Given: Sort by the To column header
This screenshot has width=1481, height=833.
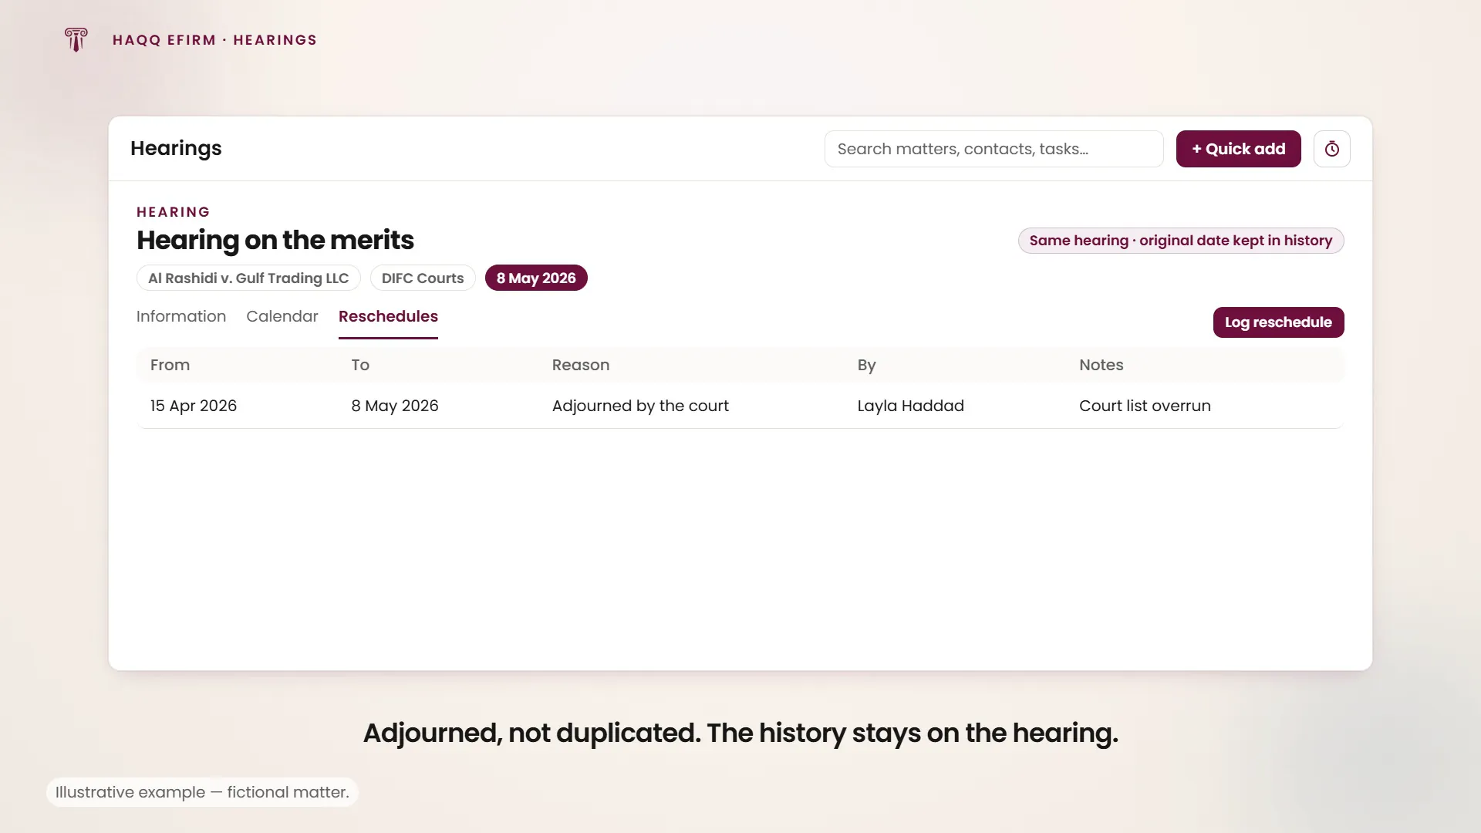Looking at the screenshot, I should coord(360,365).
